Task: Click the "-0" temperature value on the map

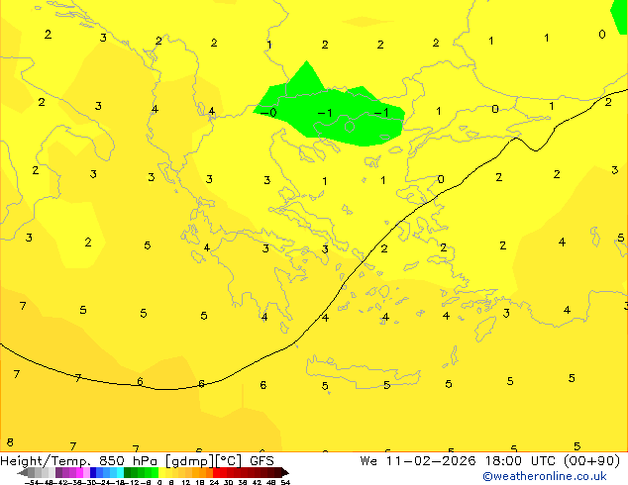Action: (268, 113)
